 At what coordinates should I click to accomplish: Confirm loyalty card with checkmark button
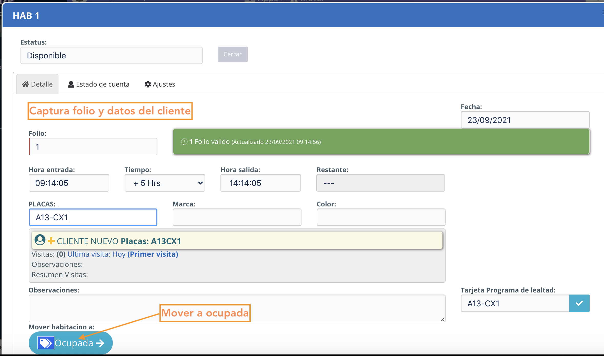579,303
